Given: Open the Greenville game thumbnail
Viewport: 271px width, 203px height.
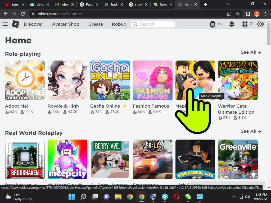Looking at the screenshot, I should tap(238, 159).
